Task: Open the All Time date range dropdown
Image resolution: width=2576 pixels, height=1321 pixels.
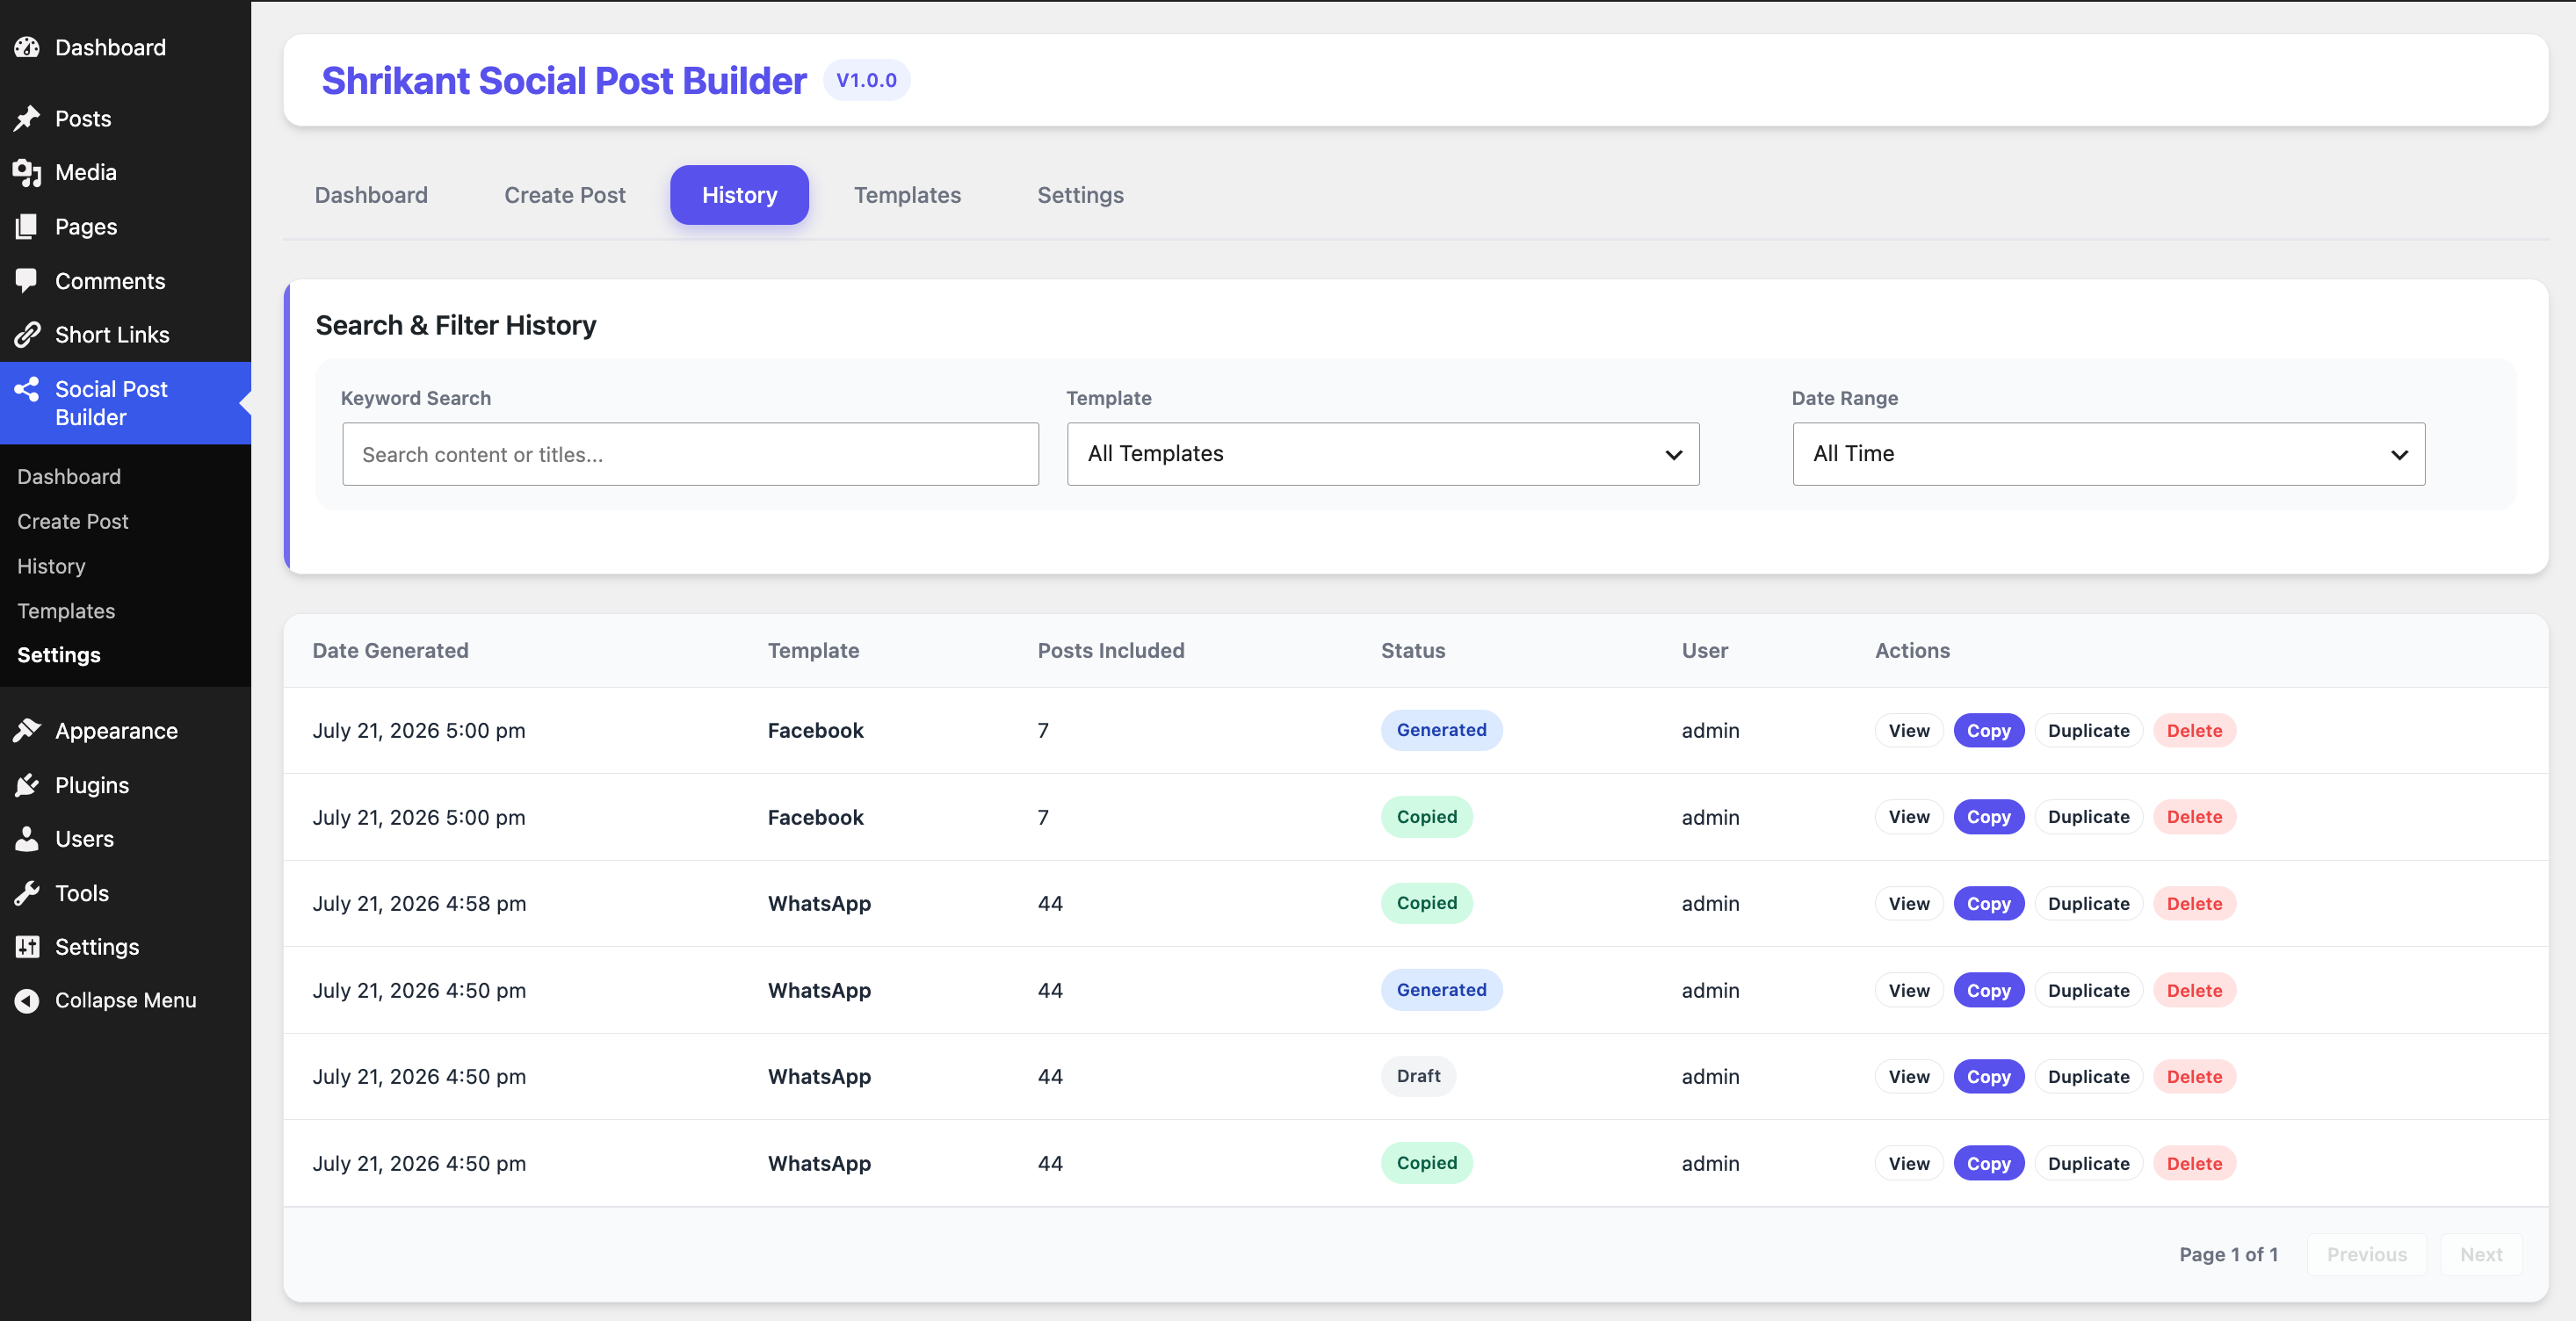Action: pyautogui.click(x=2108, y=454)
